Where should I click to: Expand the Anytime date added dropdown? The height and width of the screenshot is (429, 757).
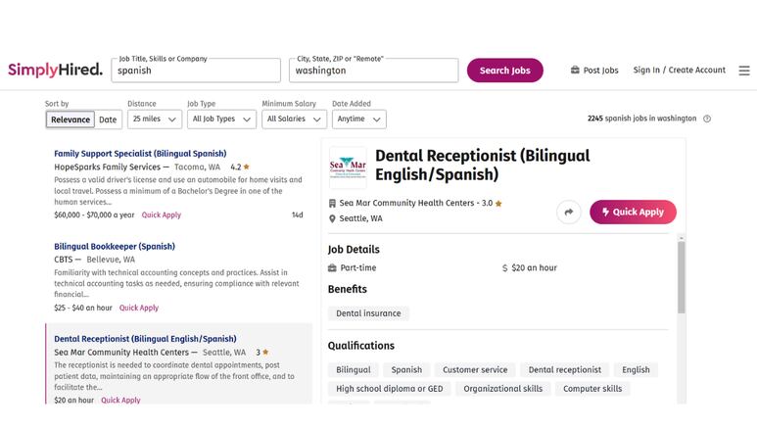pos(359,119)
